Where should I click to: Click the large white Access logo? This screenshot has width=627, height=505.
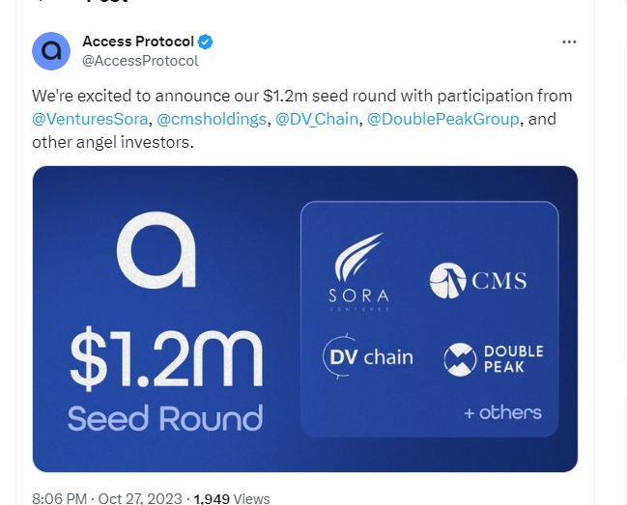(157, 251)
